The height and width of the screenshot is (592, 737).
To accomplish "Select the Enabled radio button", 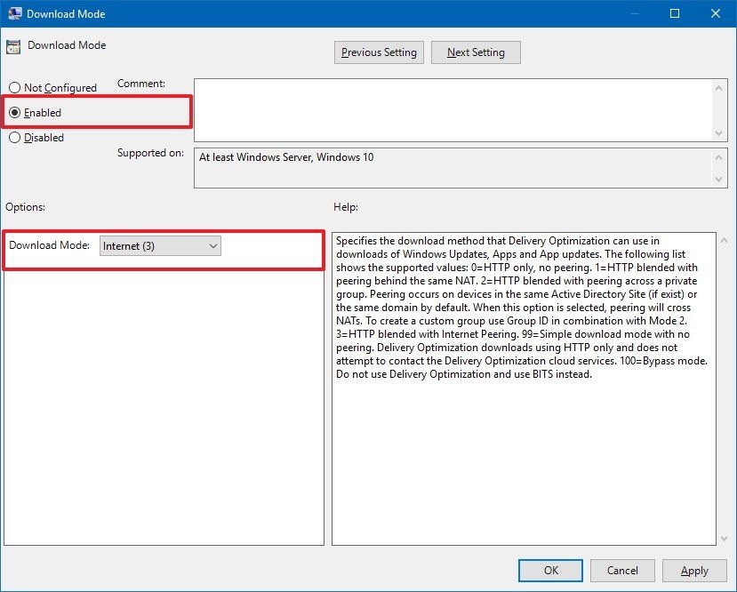I will (x=14, y=112).
